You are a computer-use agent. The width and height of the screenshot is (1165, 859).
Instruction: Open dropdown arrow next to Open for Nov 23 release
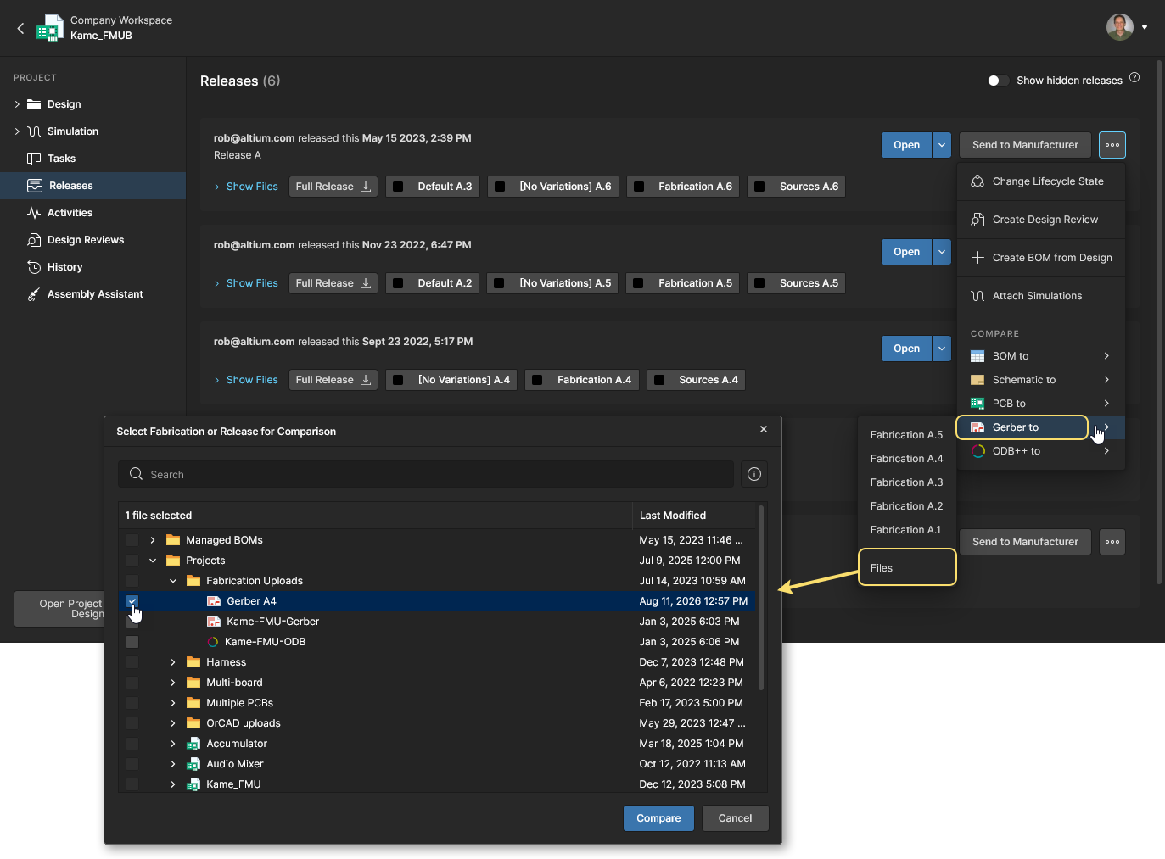click(x=942, y=252)
